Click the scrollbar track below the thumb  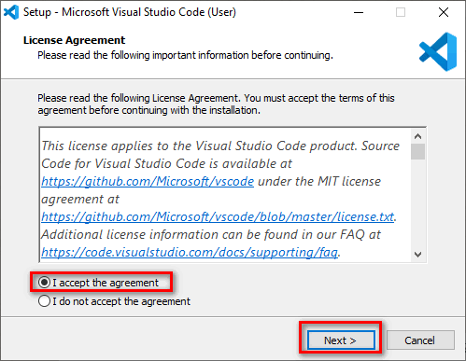417,203
